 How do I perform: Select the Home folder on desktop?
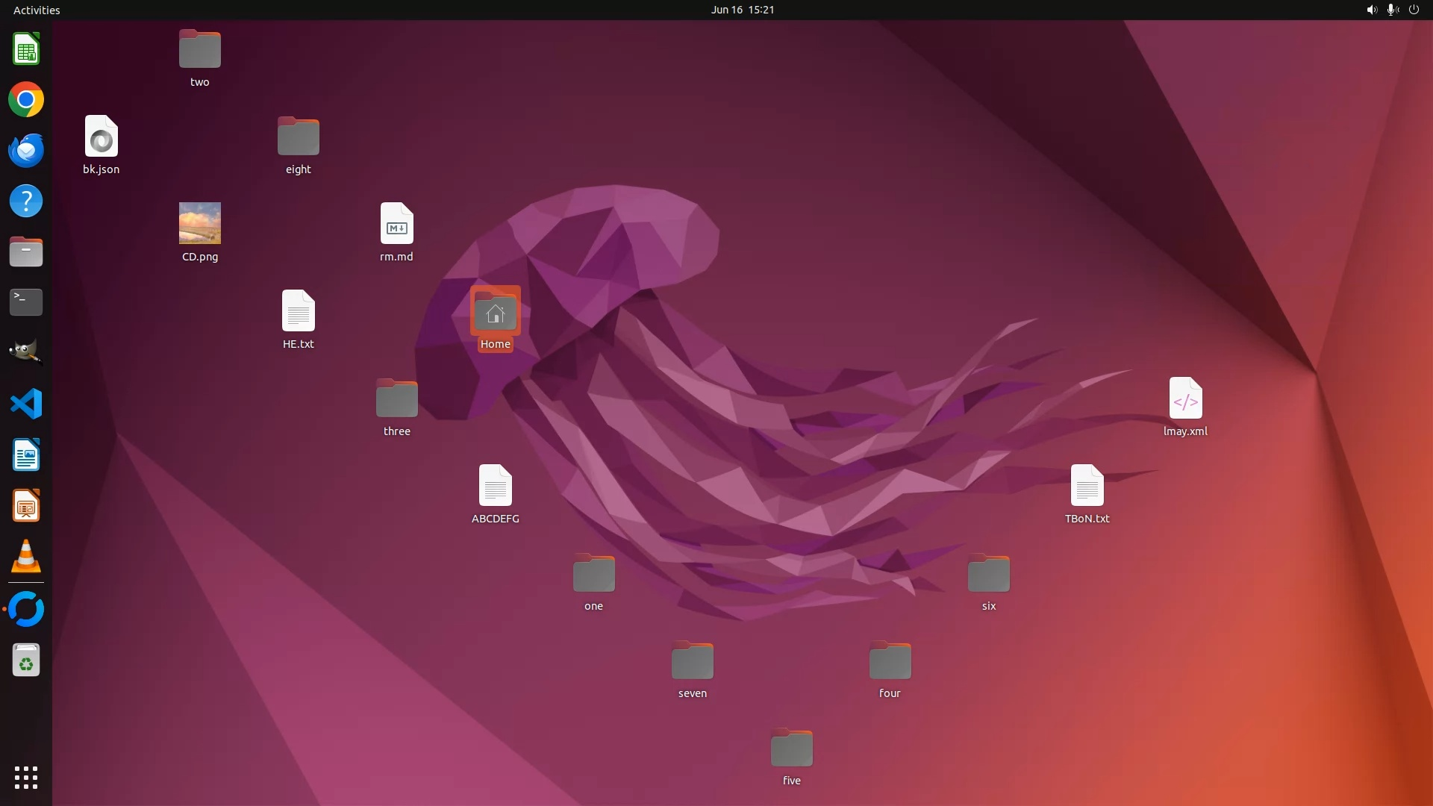pyautogui.click(x=496, y=313)
